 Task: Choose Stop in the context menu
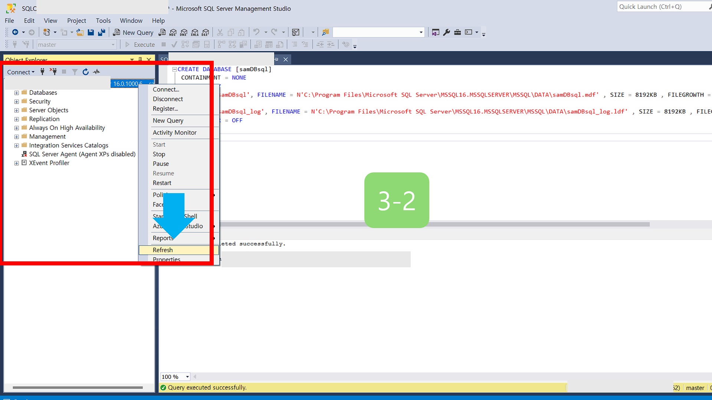click(179, 154)
